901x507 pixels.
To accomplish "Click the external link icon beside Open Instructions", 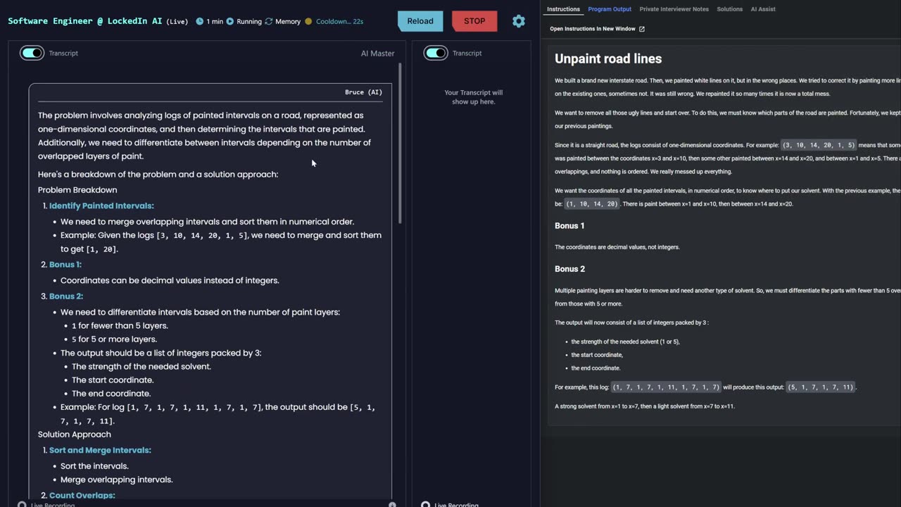I will click(x=641, y=29).
